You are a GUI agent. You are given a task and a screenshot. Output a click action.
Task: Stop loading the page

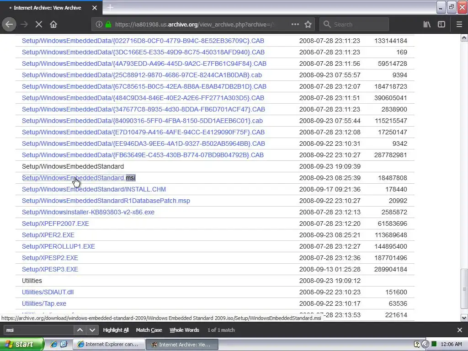point(39,24)
